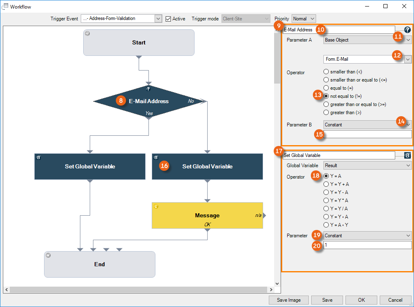
Task: Open the Trigger Event dropdown
Action: point(158,19)
